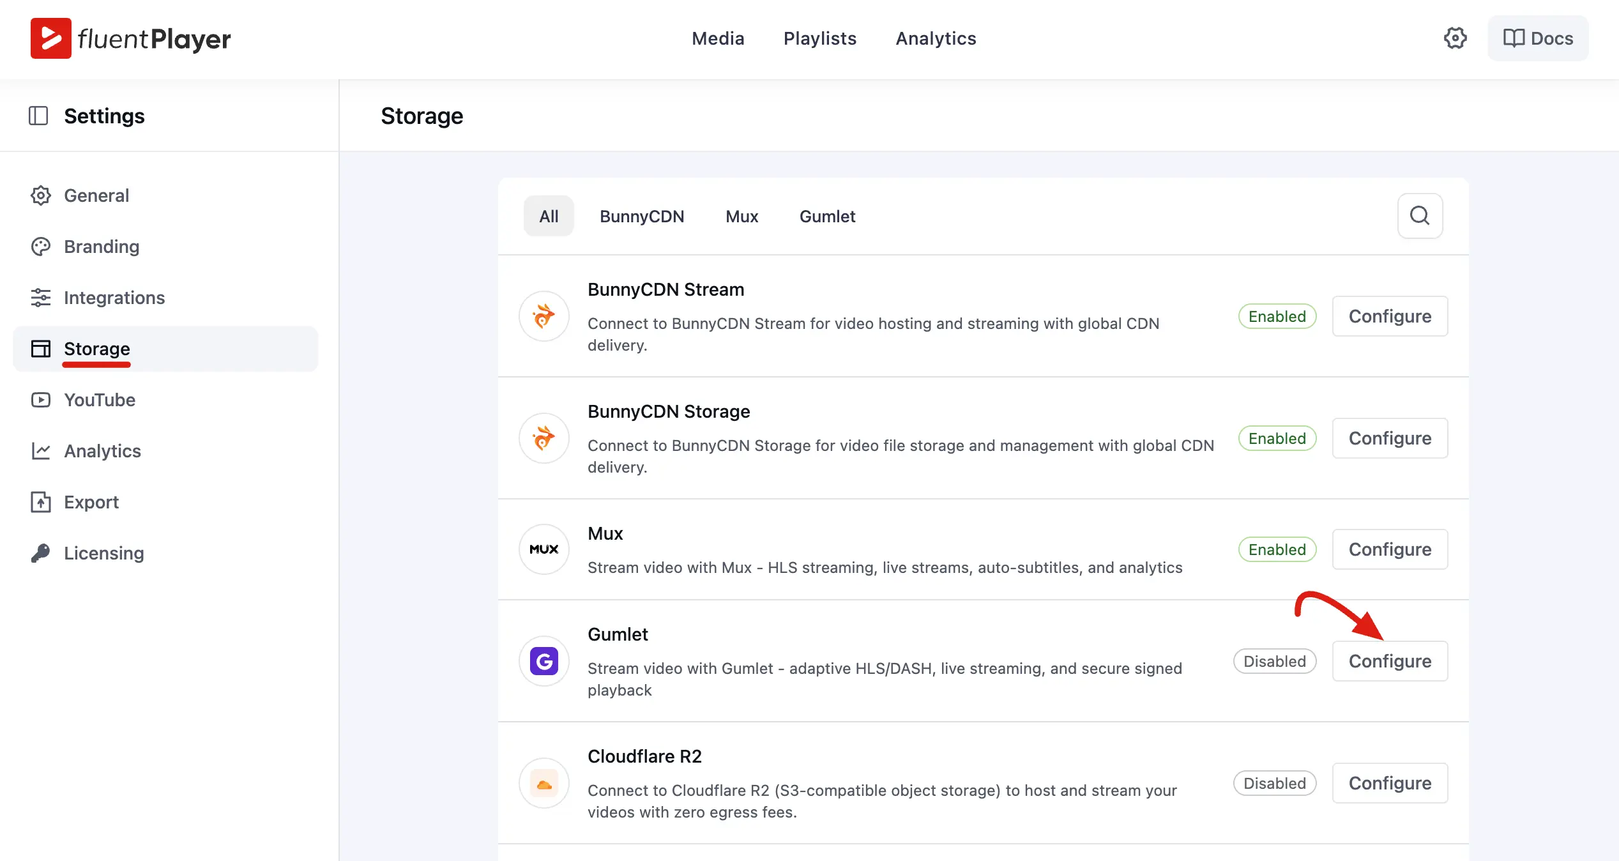Click the BunnyCDN Stream rabbit logo
The width and height of the screenshot is (1619, 861).
click(544, 316)
